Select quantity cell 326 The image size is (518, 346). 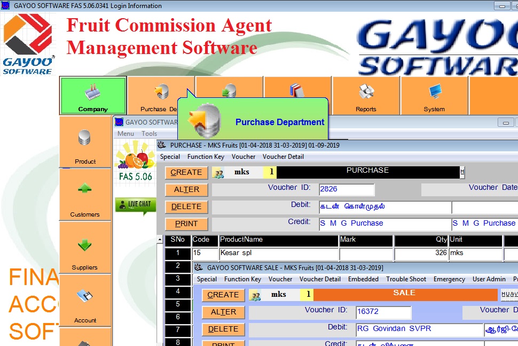pos(421,253)
